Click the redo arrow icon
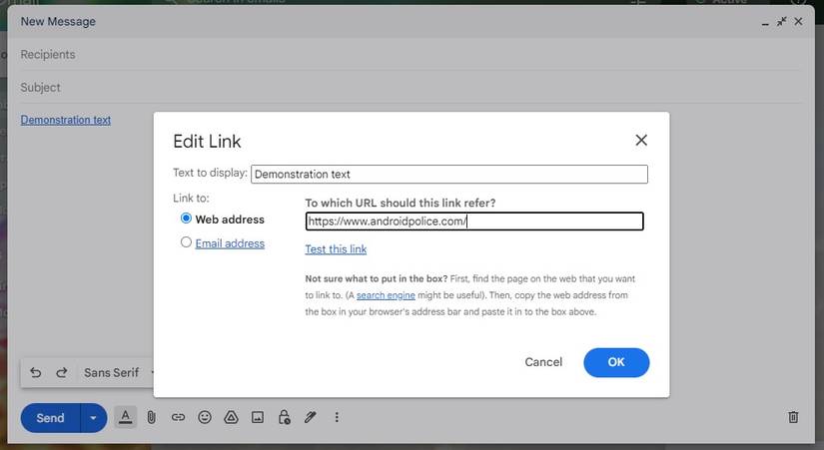This screenshot has width=824, height=450. click(x=62, y=372)
